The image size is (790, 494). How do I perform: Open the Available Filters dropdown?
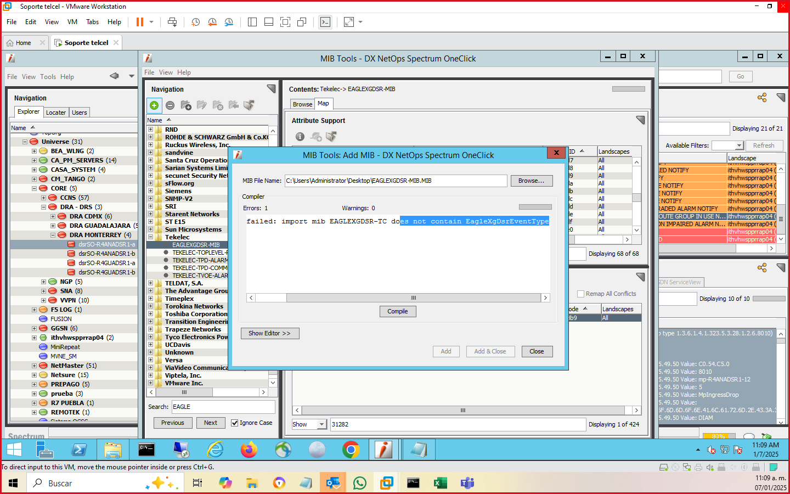739,145
